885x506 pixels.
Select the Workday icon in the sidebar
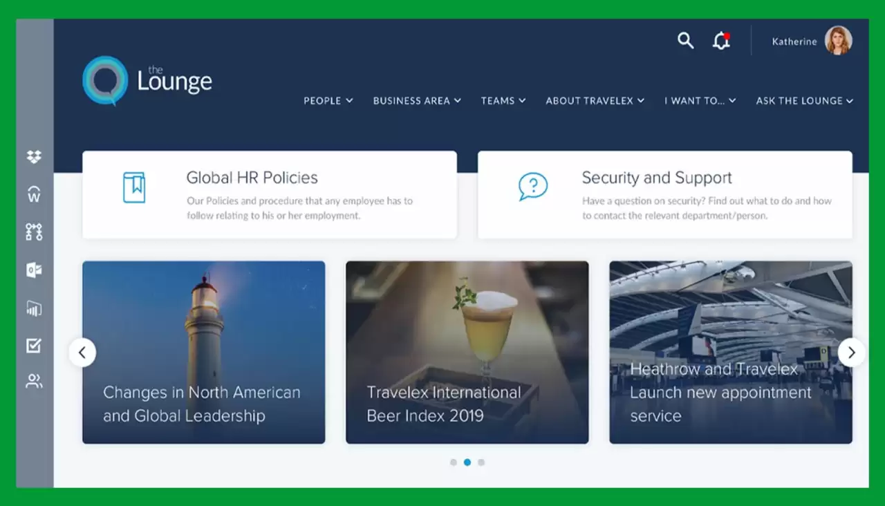[x=33, y=194]
